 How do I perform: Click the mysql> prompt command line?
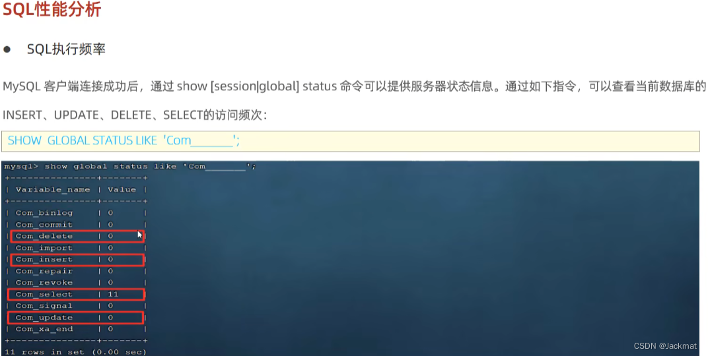pos(130,167)
